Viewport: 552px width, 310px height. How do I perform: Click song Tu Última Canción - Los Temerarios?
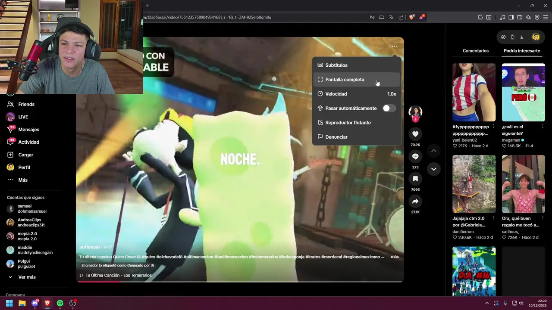[116, 275]
